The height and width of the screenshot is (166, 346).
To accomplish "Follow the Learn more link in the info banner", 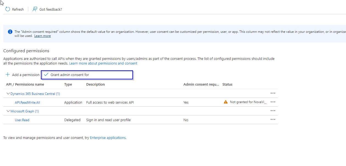I will (x=42, y=36).
